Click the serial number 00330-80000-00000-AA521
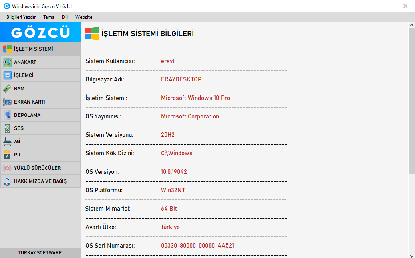Viewport: 415px width, 258px height. click(x=197, y=246)
